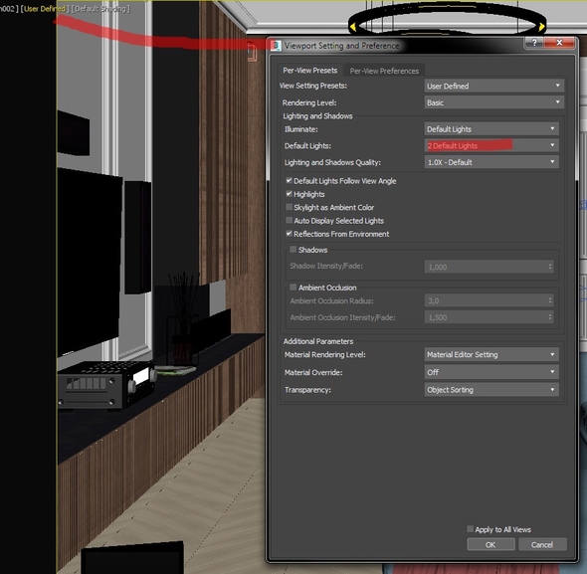This screenshot has width=587, height=574.
Task: Change the 2 Default Lights dropdown
Action: pyautogui.click(x=491, y=145)
